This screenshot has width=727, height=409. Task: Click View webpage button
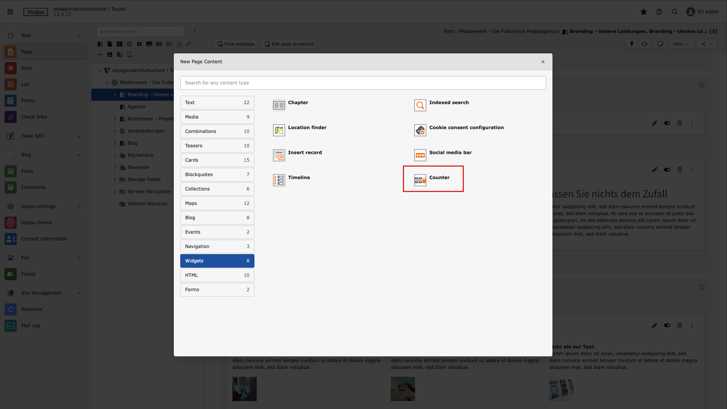[x=236, y=44]
